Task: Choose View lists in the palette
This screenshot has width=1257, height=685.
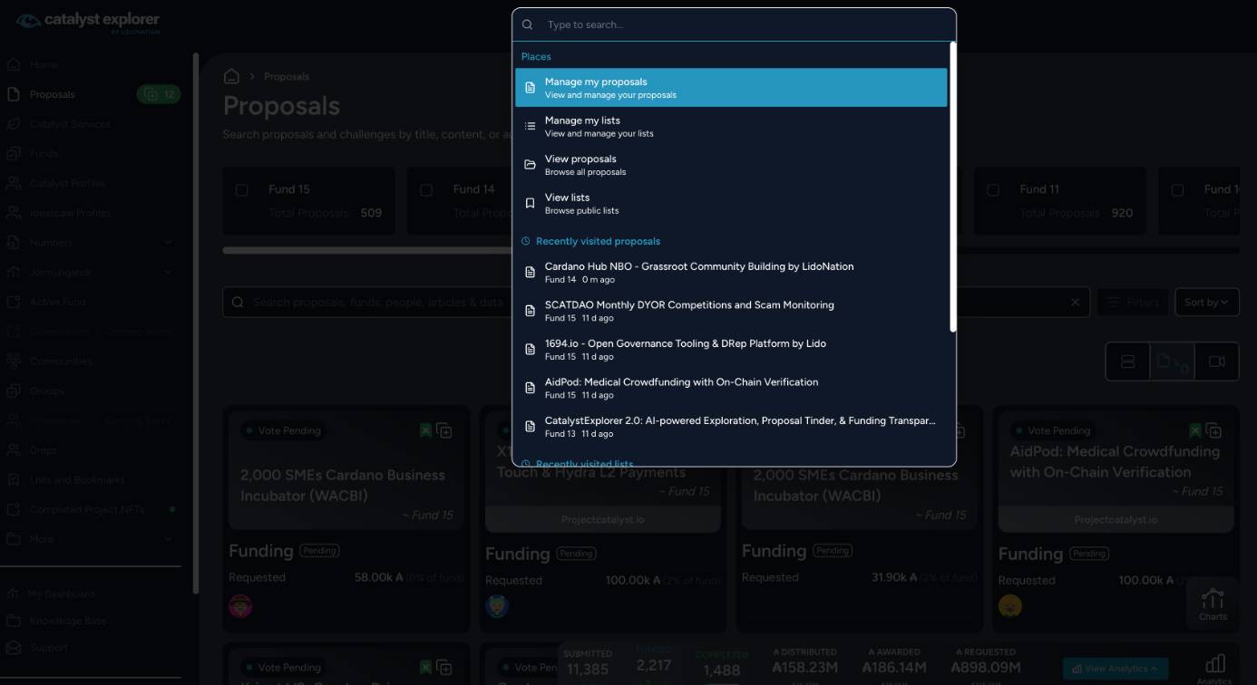Action: click(731, 203)
